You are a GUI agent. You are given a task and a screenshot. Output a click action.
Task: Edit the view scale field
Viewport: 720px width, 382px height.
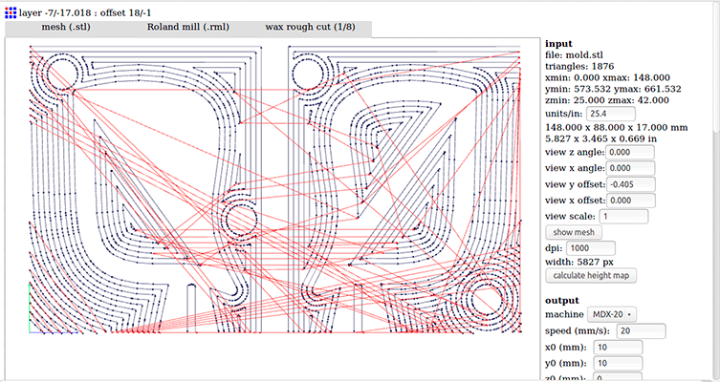623,217
